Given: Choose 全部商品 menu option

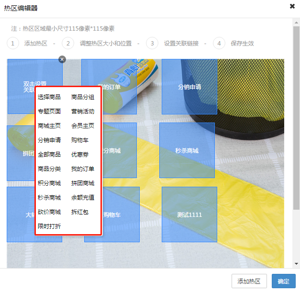Looking at the screenshot, I should tap(49, 155).
